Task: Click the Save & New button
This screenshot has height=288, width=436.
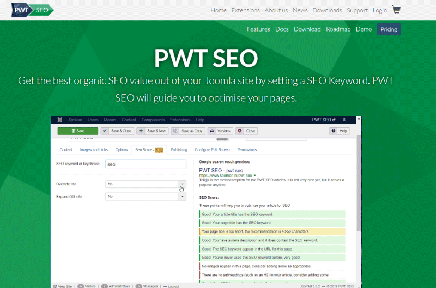Action: click(x=153, y=131)
